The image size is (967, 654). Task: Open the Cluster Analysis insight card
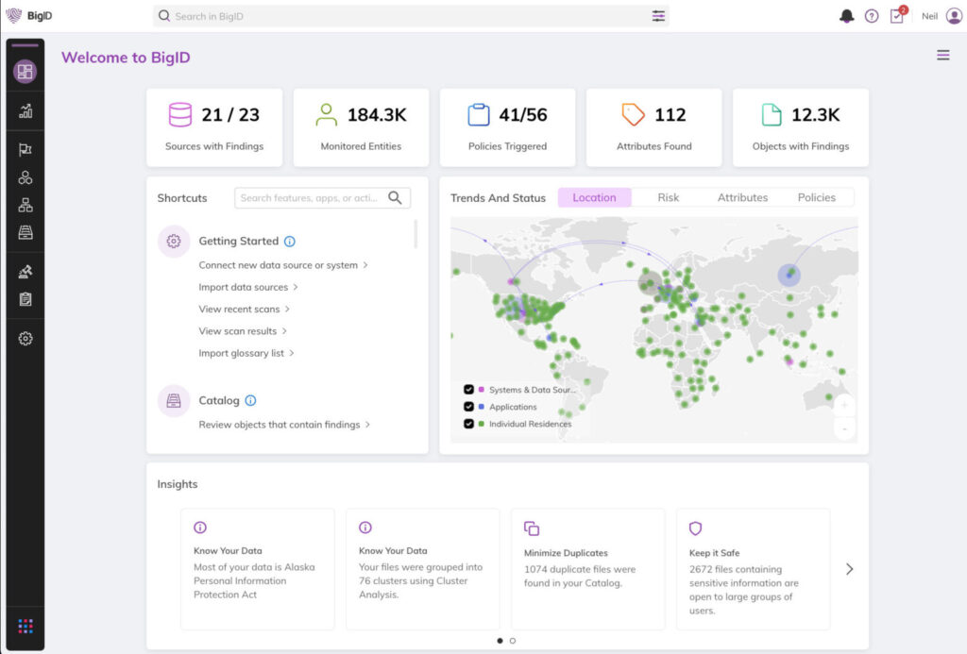point(422,569)
